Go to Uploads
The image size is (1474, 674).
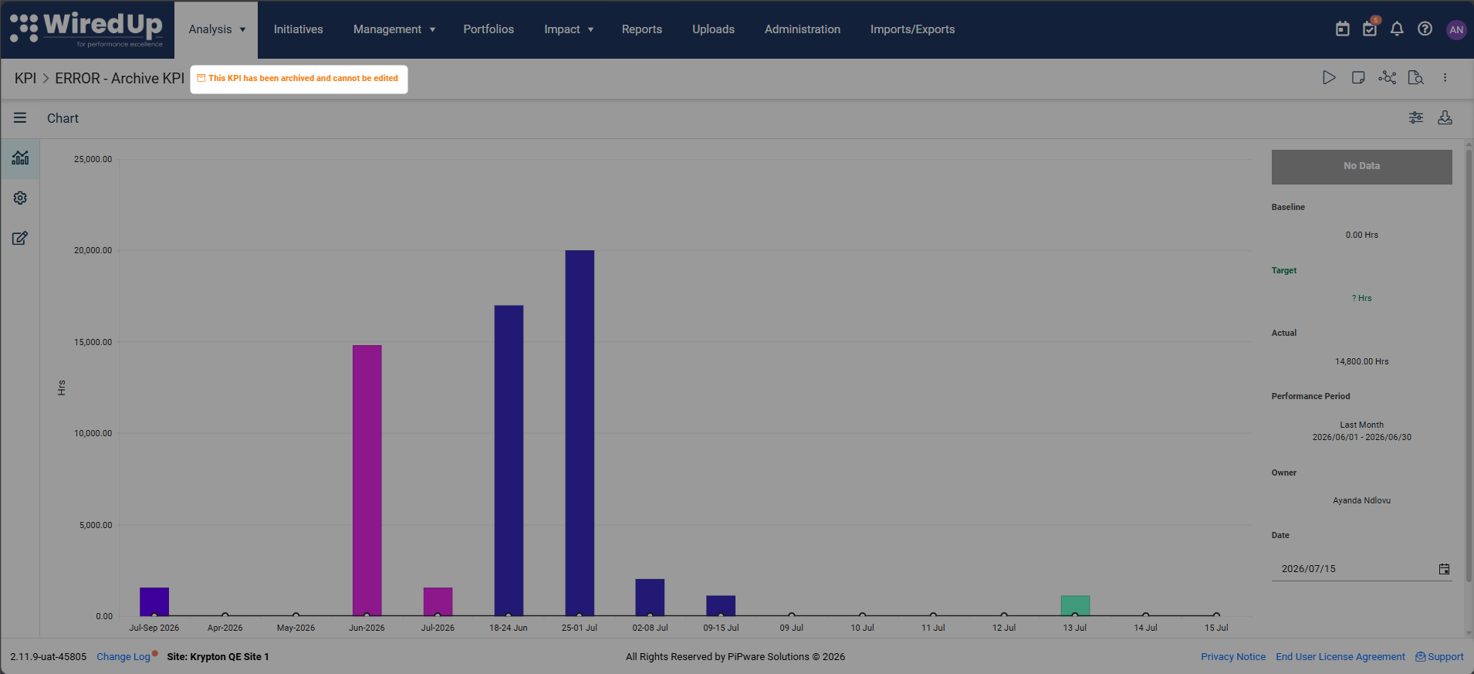[x=713, y=29]
